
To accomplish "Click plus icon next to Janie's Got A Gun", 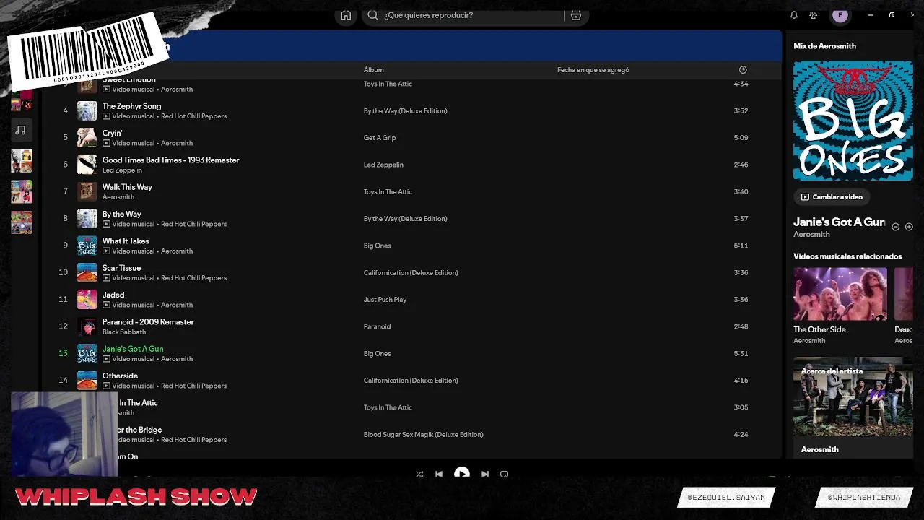I will (909, 227).
